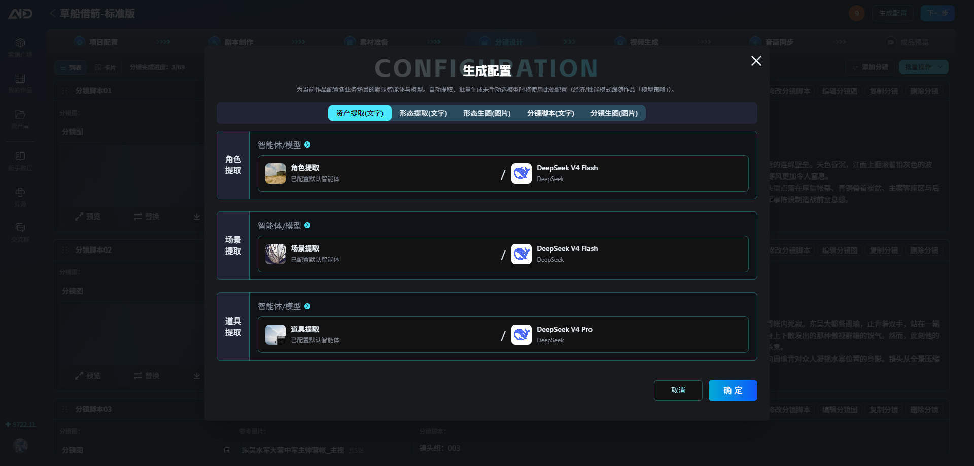The image size is (974, 466).
Task: Switch to the 资产提取(文字) tab
Action: tap(360, 113)
